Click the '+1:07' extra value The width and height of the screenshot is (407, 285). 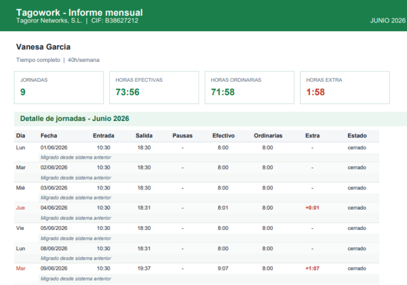pyautogui.click(x=312, y=268)
